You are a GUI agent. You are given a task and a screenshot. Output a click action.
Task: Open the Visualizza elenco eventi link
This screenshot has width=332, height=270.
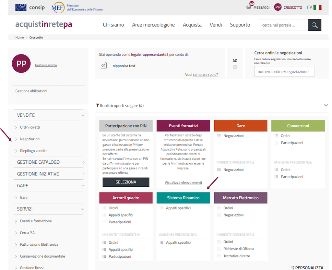[183, 182]
